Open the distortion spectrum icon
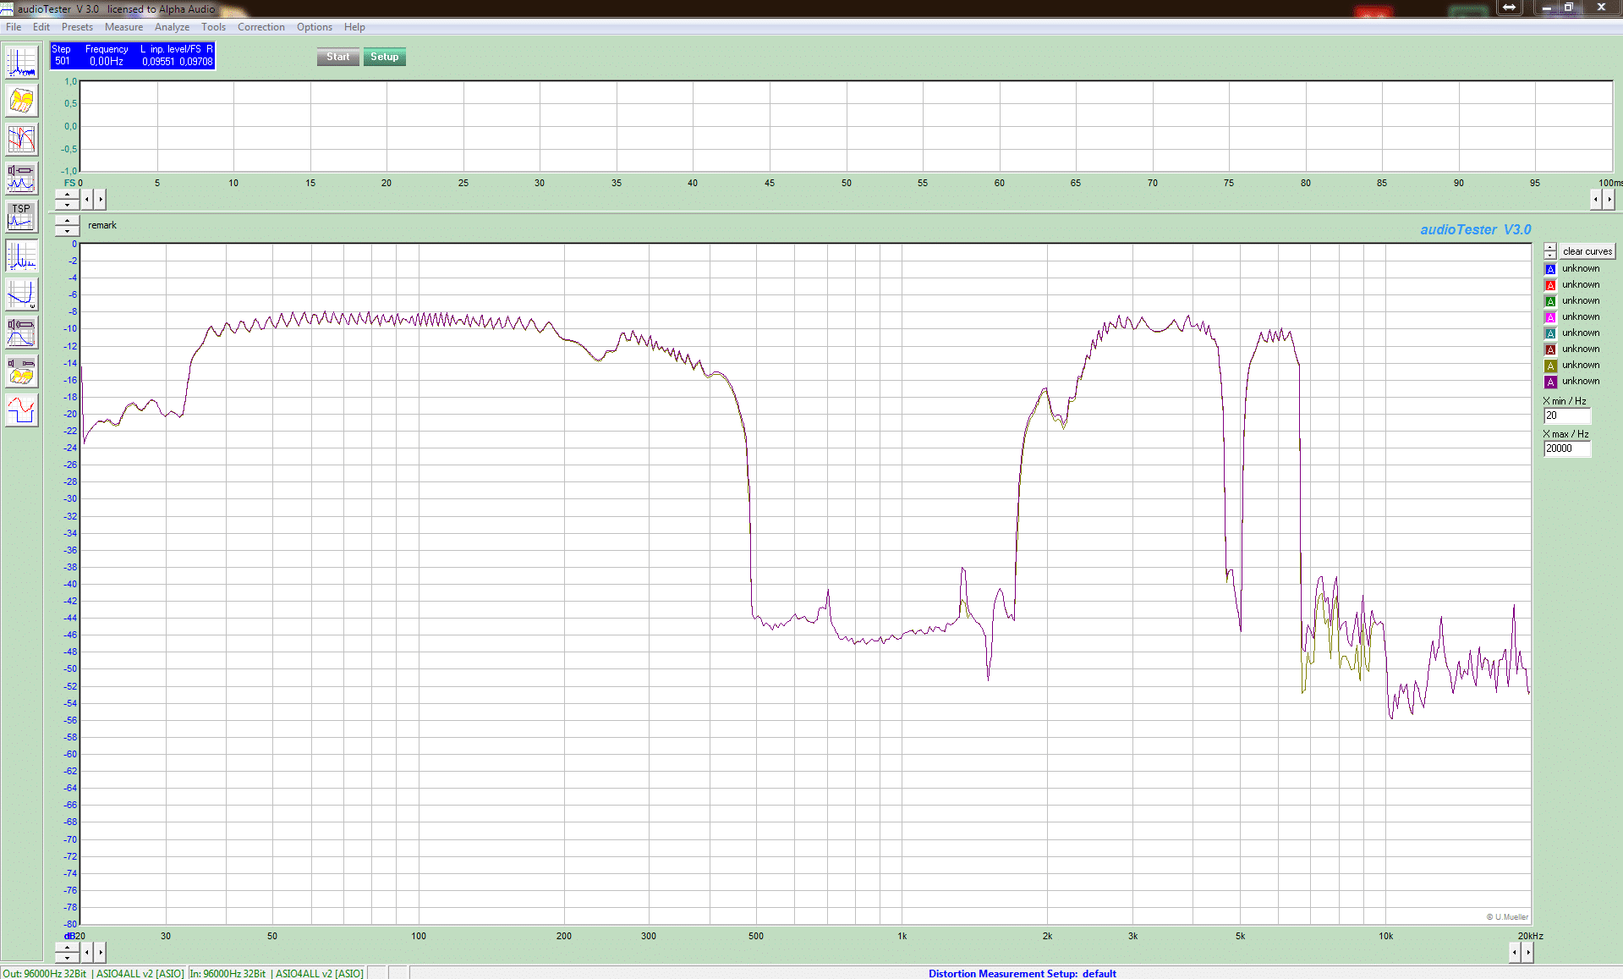This screenshot has width=1623, height=979. (21, 256)
